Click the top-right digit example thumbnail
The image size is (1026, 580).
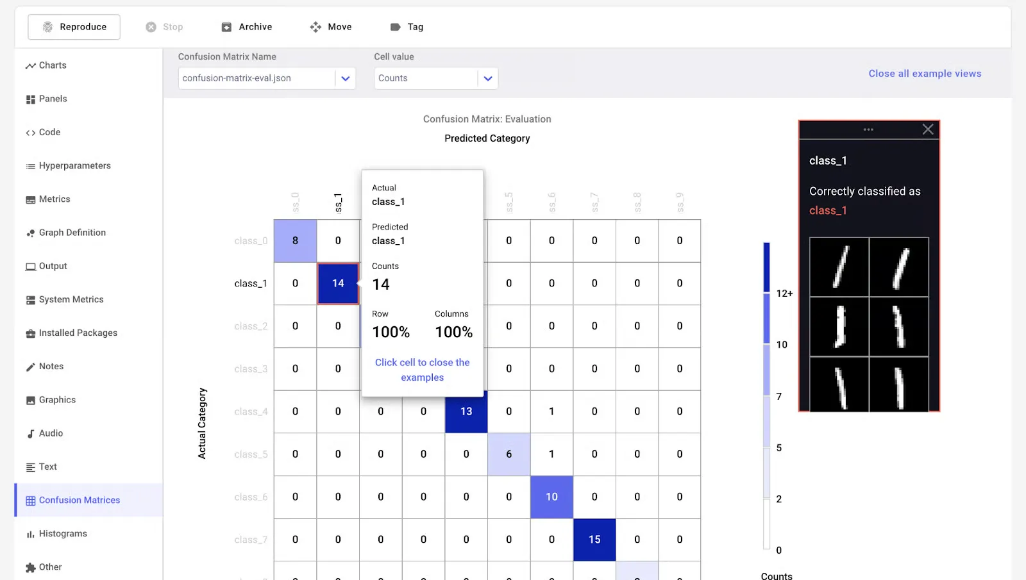tap(899, 267)
